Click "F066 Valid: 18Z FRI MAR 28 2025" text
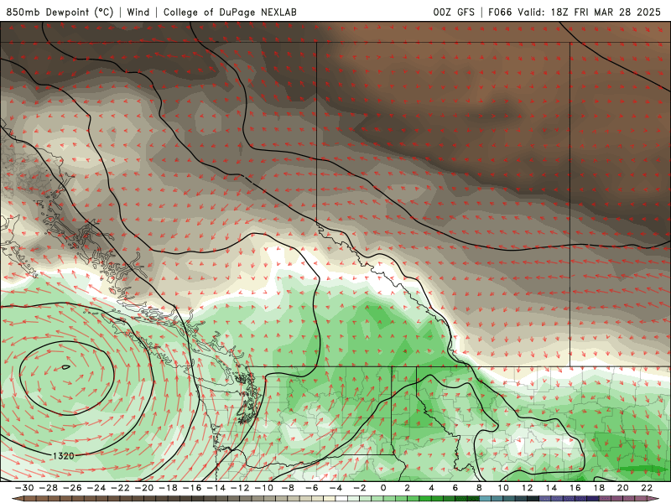 tap(575, 12)
